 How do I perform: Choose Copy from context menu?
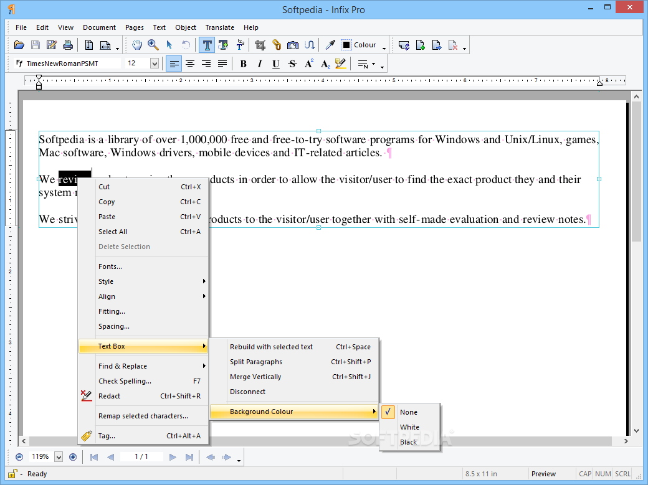click(x=143, y=202)
